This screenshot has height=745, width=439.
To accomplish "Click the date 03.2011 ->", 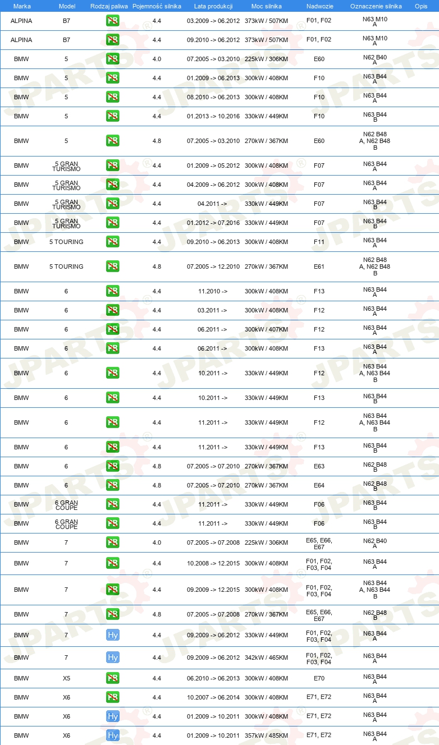I will pyautogui.click(x=212, y=311).
